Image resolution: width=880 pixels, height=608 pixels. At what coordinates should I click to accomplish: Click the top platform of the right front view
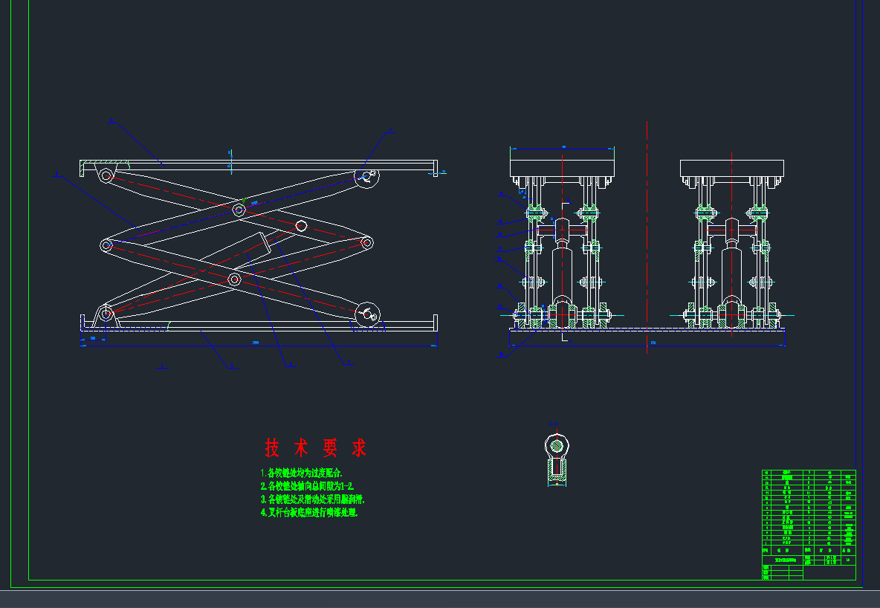click(732, 168)
